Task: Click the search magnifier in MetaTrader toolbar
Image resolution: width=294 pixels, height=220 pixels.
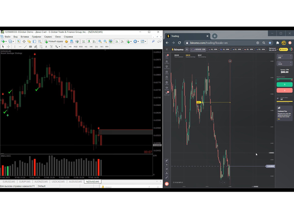Action: pos(153,41)
